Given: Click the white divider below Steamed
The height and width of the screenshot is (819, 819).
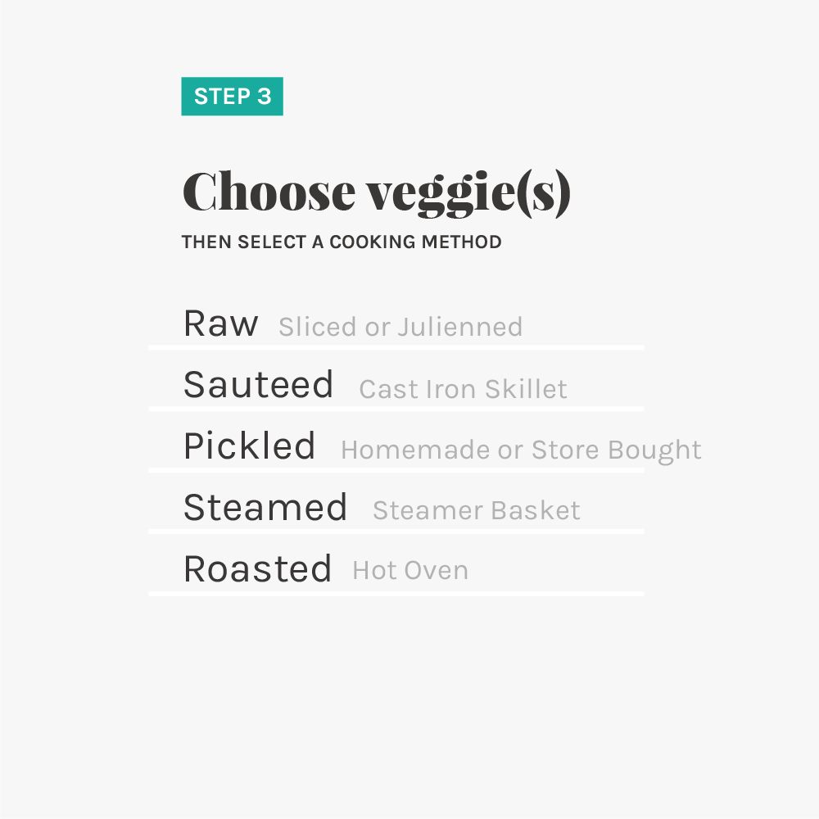Looking at the screenshot, I should click(x=396, y=532).
